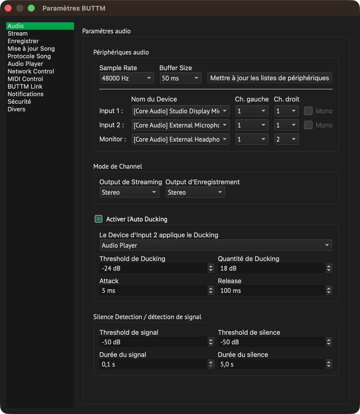Open Protocole Song settings
This screenshot has height=414, width=360.
coord(40,56)
